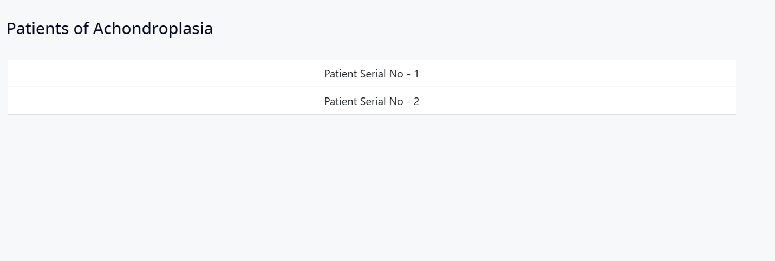
Task: Pick the patient listed above Serial No - 2
Action: pyautogui.click(x=372, y=74)
